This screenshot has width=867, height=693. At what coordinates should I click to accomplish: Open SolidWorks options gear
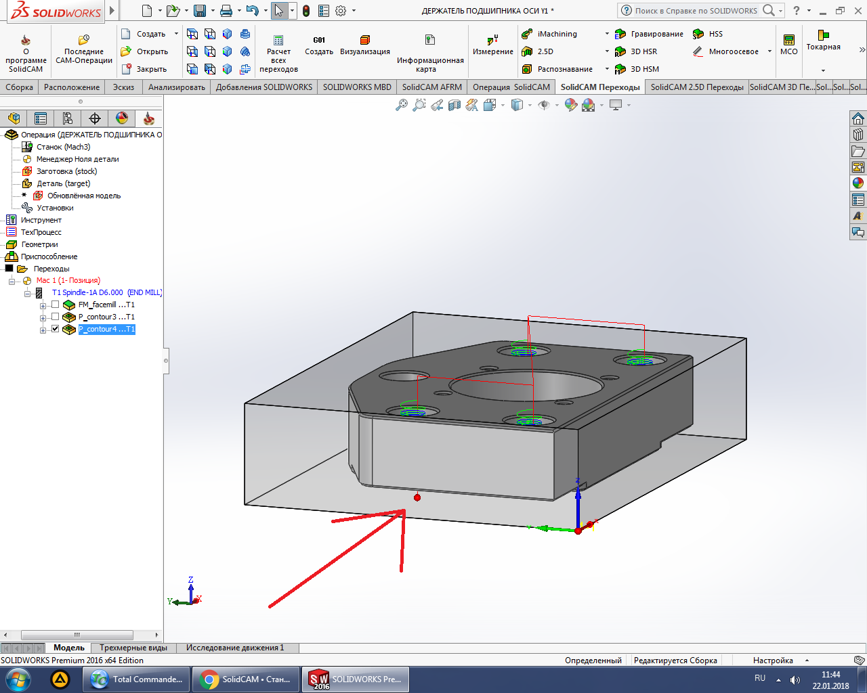pos(341,11)
